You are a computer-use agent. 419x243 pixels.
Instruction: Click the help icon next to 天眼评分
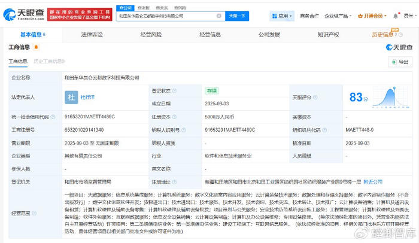[x=315, y=98]
